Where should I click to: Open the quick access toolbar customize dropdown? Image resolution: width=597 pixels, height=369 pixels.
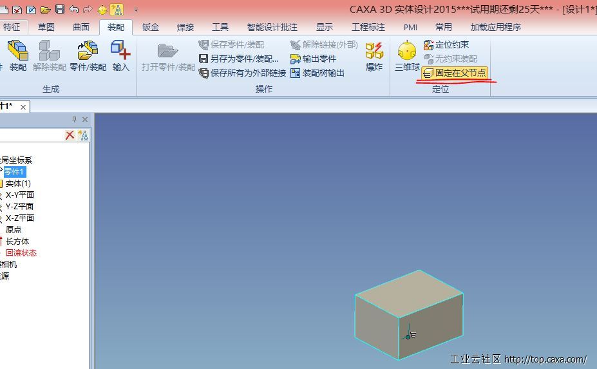tap(136, 10)
